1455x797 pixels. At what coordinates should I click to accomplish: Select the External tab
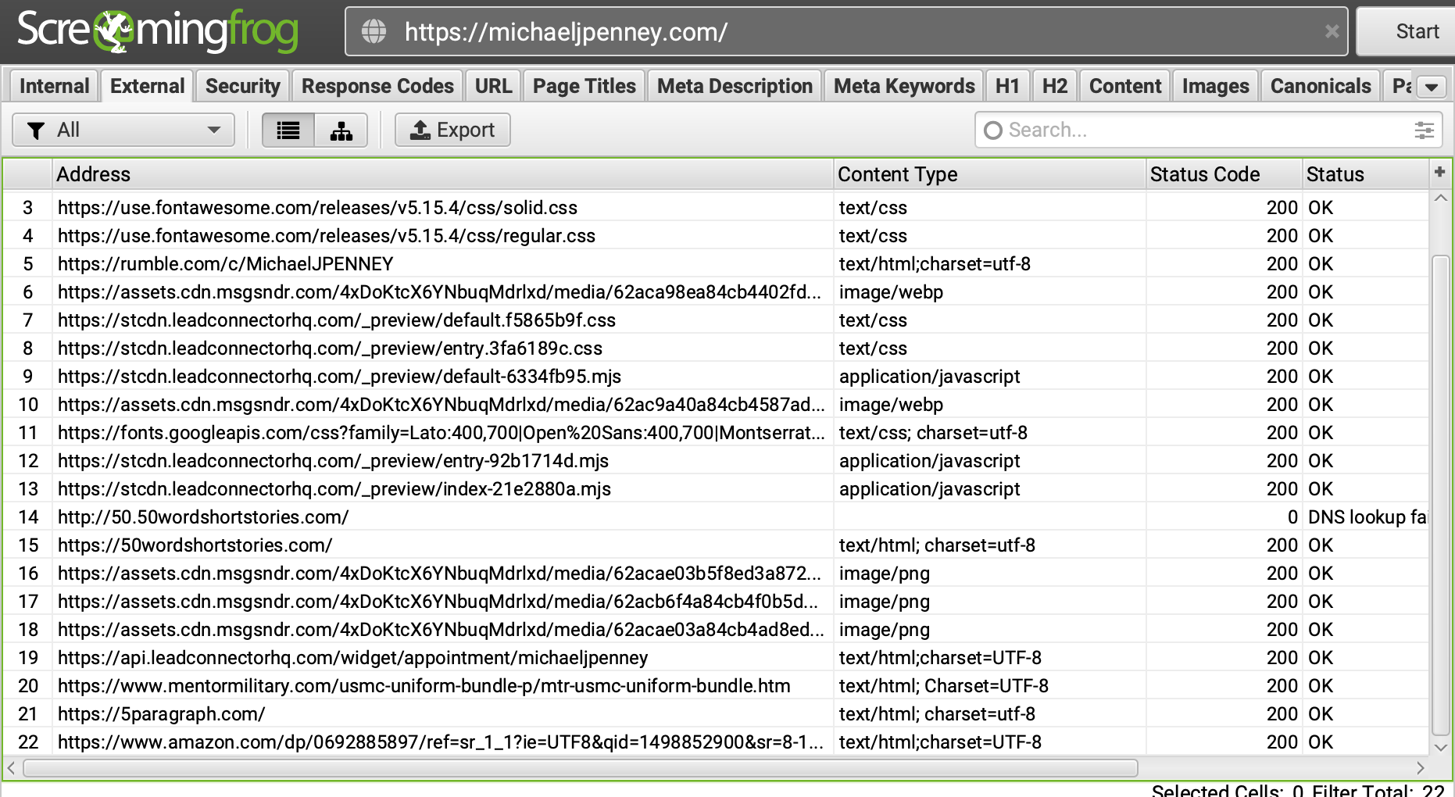pos(147,86)
